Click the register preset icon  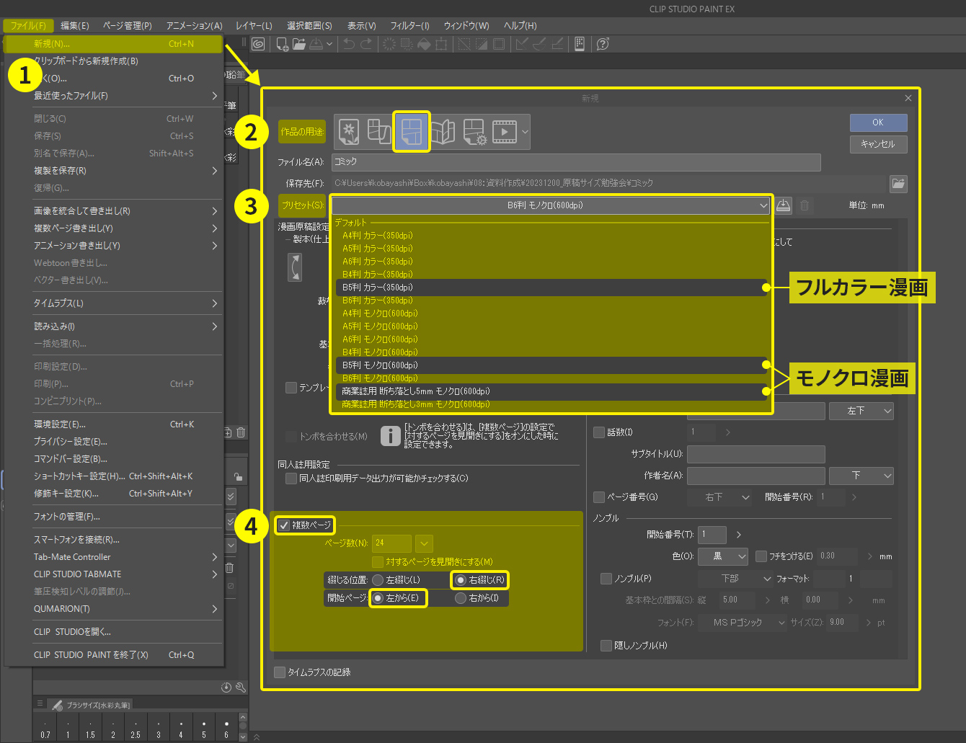tap(784, 205)
